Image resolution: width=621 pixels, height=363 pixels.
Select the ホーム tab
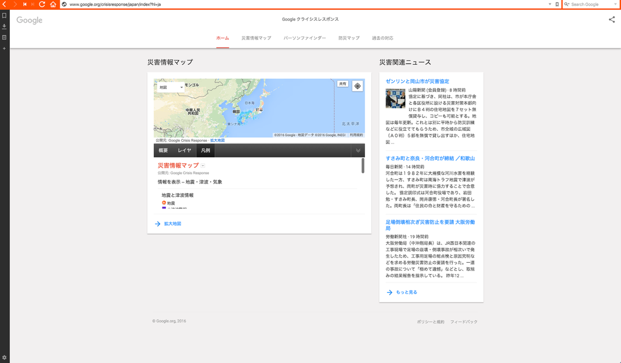coord(223,38)
